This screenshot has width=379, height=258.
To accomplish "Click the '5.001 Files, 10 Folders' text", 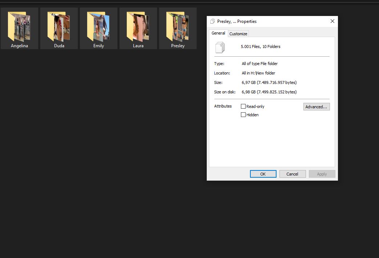I will click(x=261, y=47).
